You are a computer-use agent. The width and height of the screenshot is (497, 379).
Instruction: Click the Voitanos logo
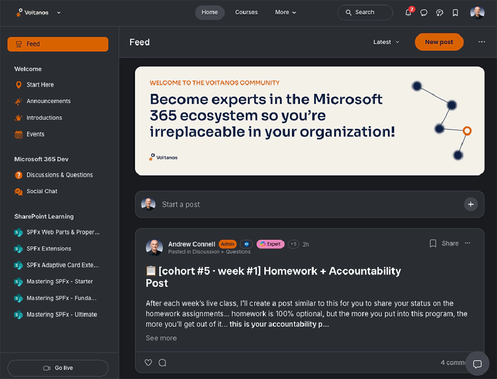click(32, 12)
